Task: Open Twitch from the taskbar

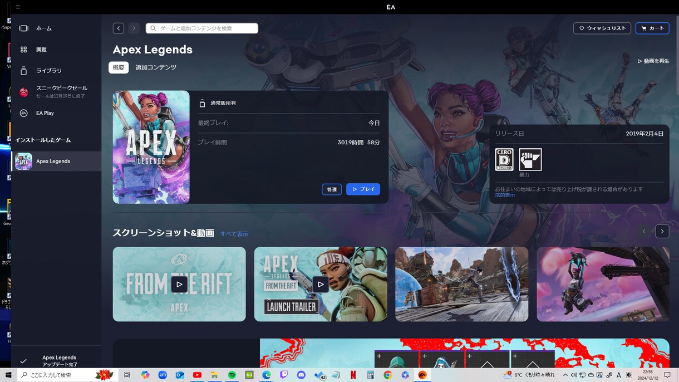Action: pyautogui.click(x=283, y=375)
